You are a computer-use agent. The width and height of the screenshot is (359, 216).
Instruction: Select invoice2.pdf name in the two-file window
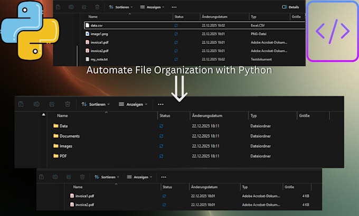click(84, 204)
